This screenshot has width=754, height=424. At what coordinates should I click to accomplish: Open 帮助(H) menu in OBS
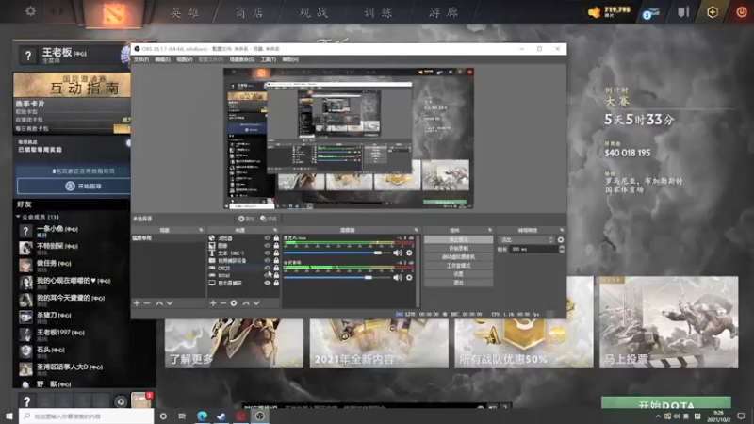[290, 59]
